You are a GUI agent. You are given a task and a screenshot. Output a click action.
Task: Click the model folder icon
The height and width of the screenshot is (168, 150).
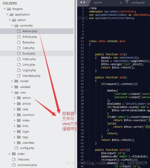click(x=16, y=81)
